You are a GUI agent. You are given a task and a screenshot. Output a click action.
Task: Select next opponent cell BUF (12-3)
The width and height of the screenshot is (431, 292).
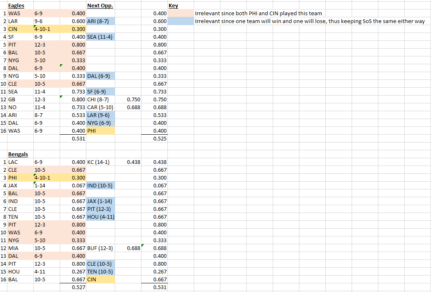pos(100,248)
